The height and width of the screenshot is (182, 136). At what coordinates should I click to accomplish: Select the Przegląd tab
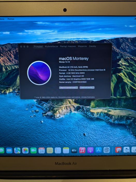pos(38,46)
